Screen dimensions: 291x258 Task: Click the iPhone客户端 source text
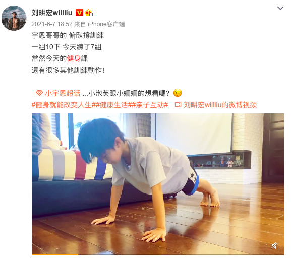point(106,24)
